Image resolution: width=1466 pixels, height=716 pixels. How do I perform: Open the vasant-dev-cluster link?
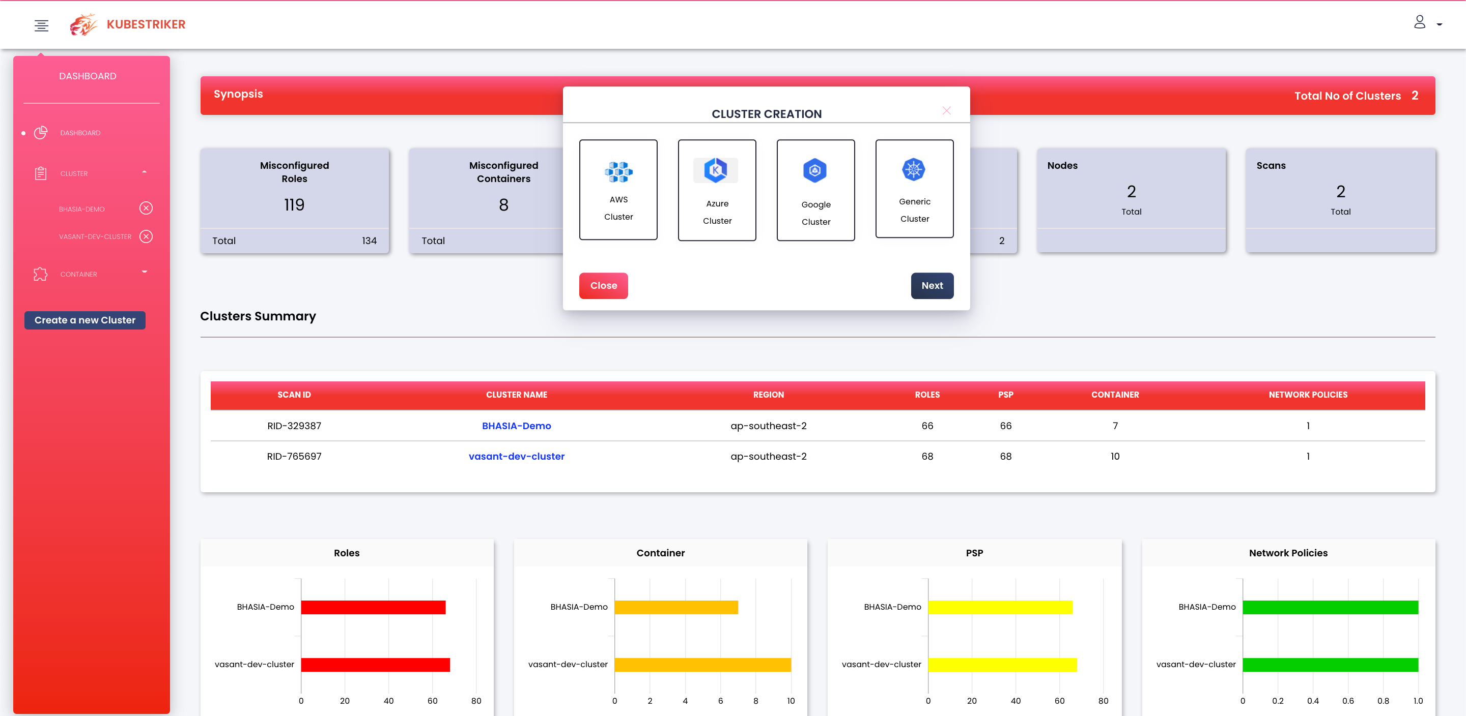pyautogui.click(x=516, y=456)
